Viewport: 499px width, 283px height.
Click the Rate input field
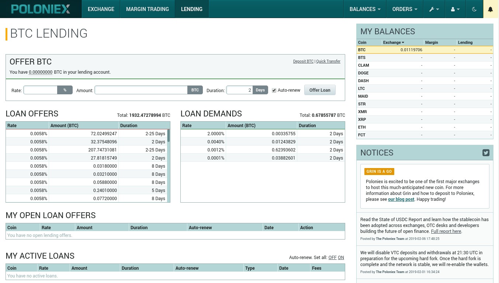40,90
